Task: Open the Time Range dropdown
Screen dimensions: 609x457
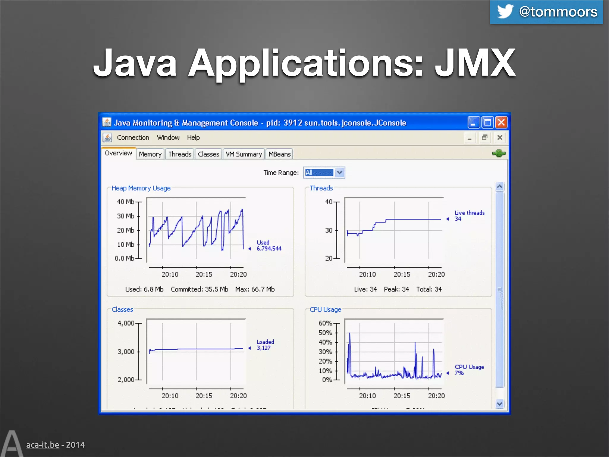Action: click(x=324, y=173)
